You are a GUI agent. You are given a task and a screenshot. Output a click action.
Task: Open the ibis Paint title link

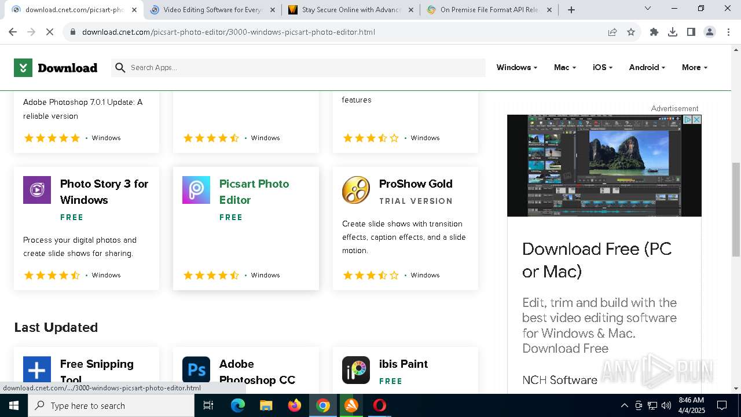click(403, 364)
